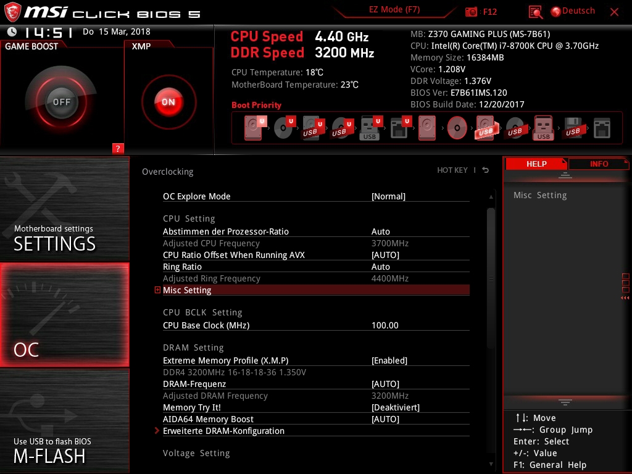The height and width of the screenshot is (474, 632).
Task: Click the Deutsch language globe icon
Action: click(556, 12)
